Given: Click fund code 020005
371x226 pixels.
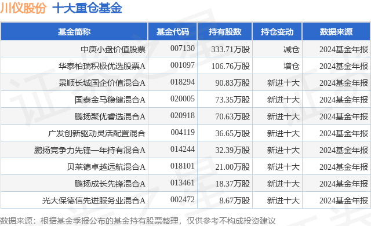Looking at the screenshot, I should click(x=183, y=99).
